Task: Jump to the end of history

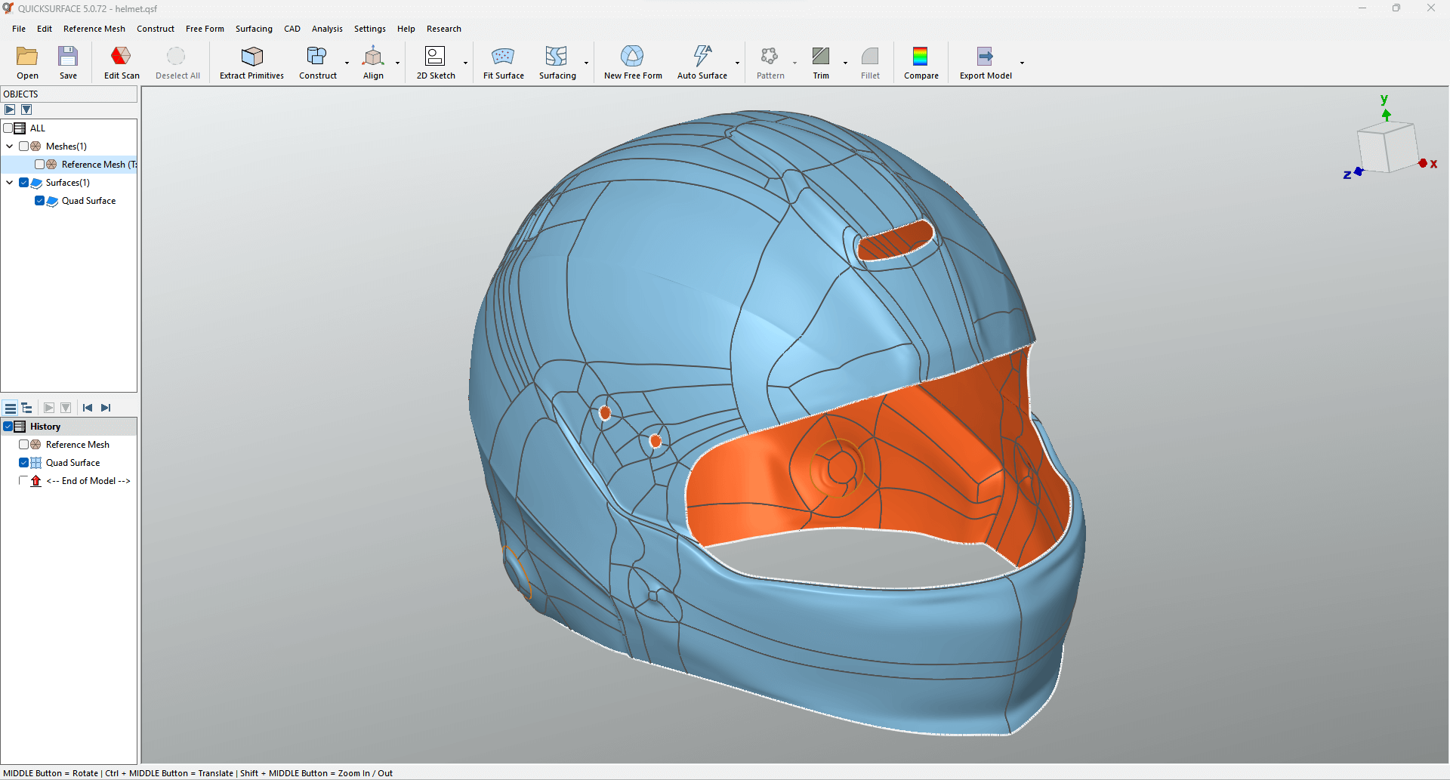Action: tap(106, 408)
